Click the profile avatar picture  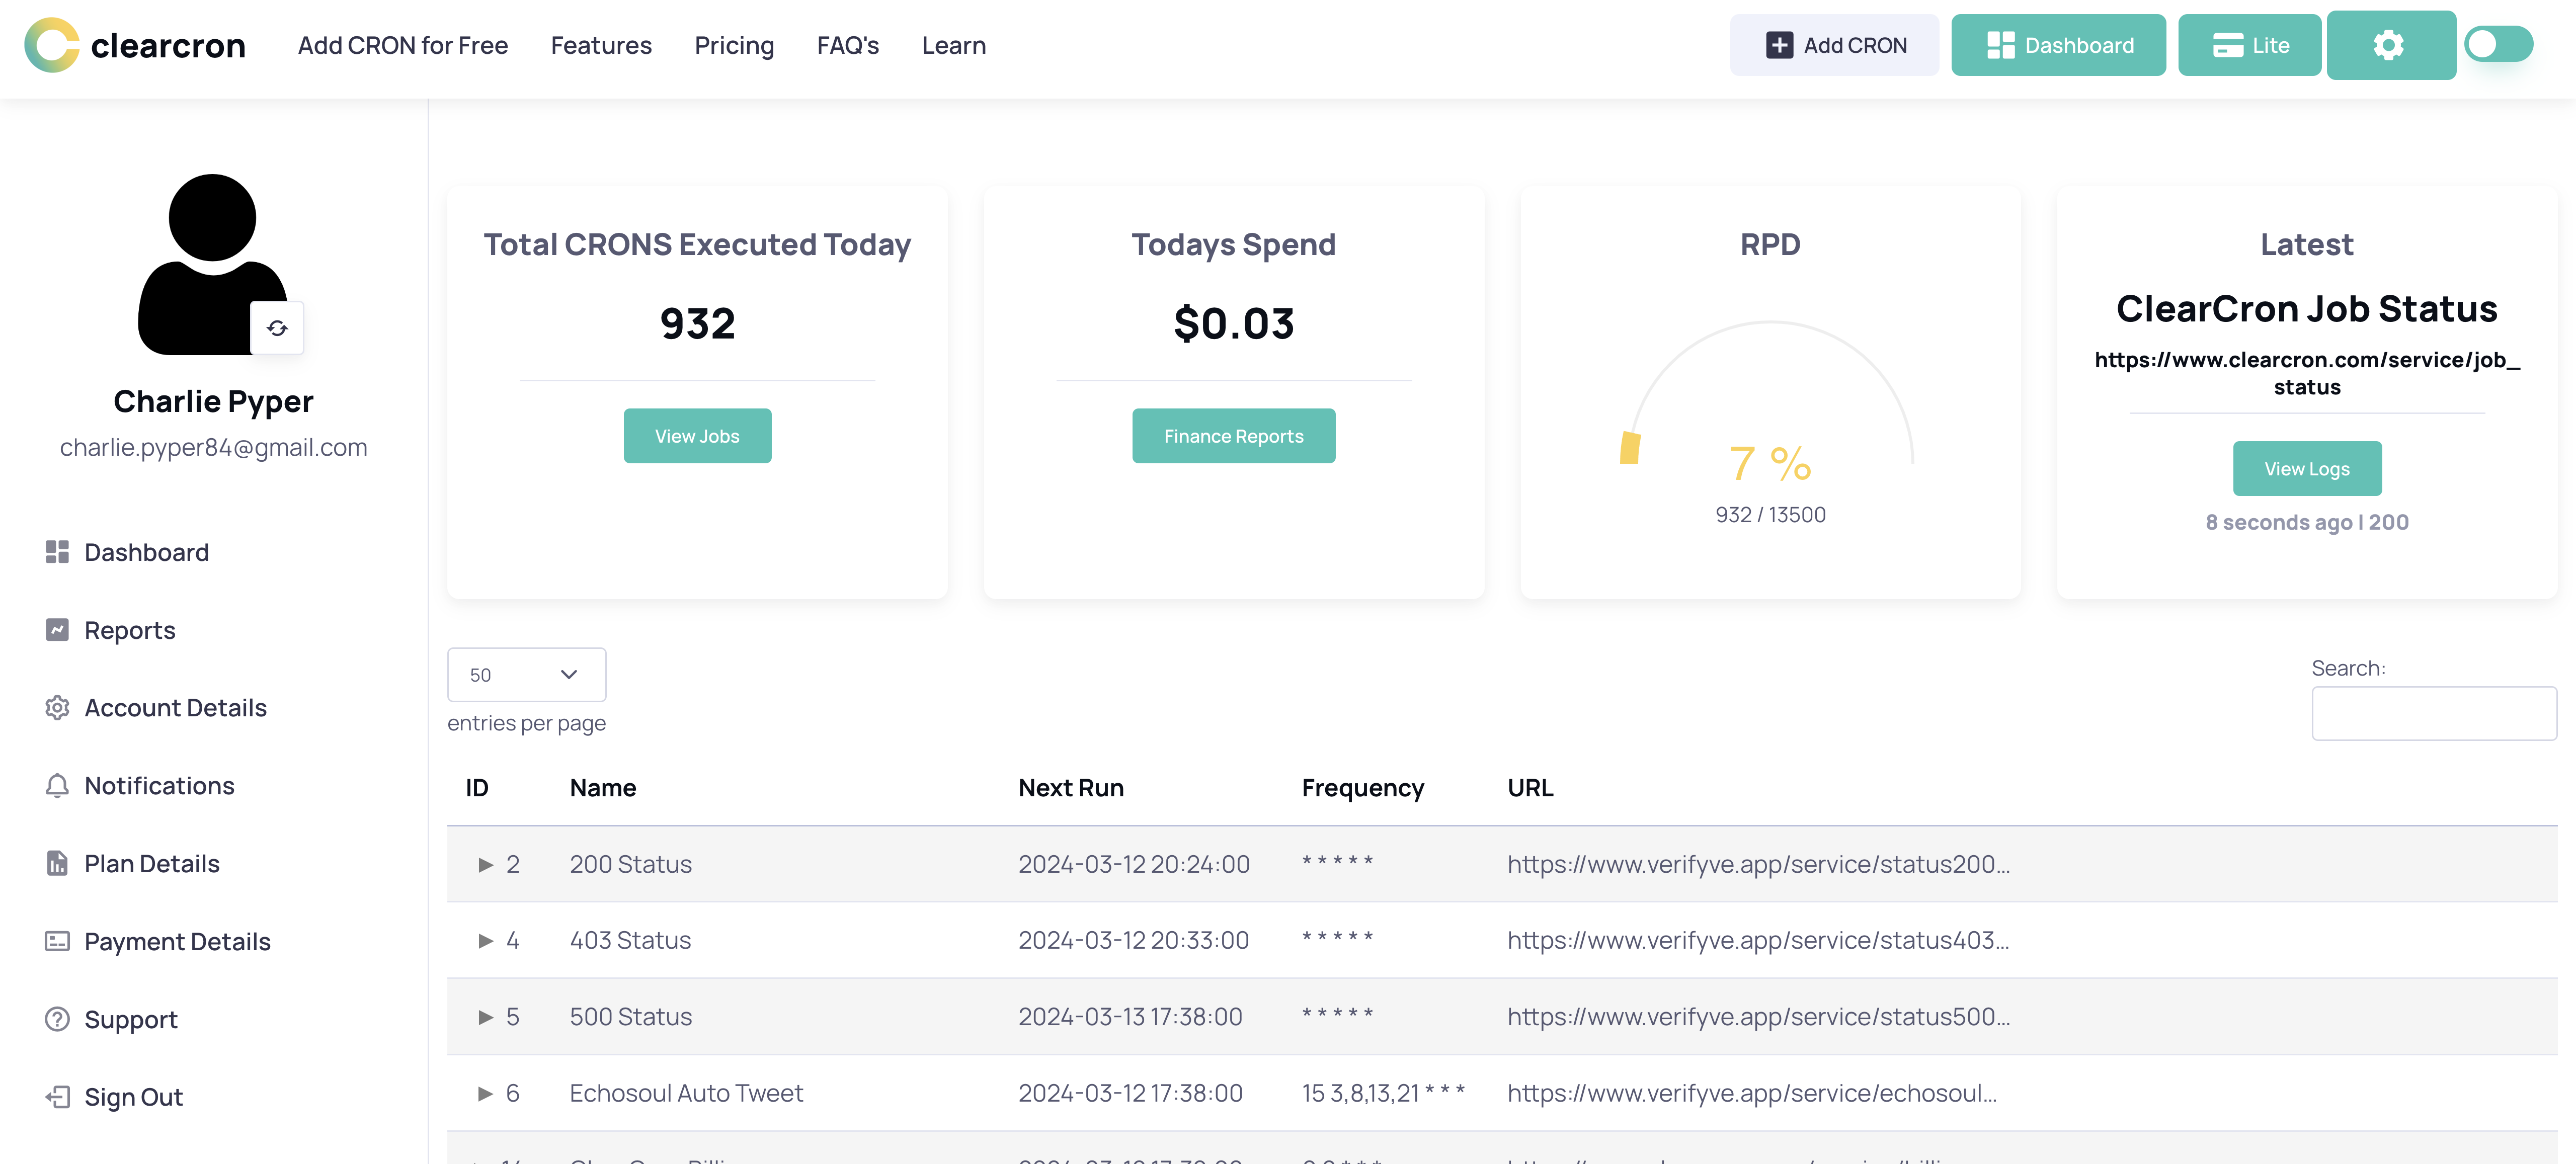(x=212, y=264)
